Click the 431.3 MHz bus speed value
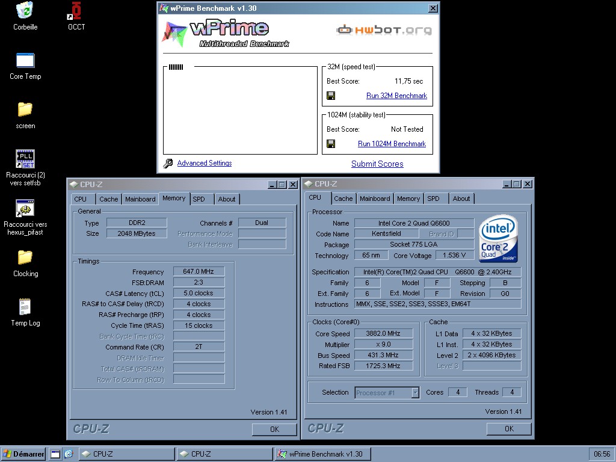The width and height of the screenshot is (616, 462). coord(383,355)
